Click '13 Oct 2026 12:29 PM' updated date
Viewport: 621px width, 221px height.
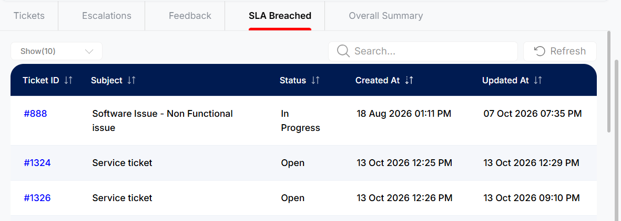532,162
